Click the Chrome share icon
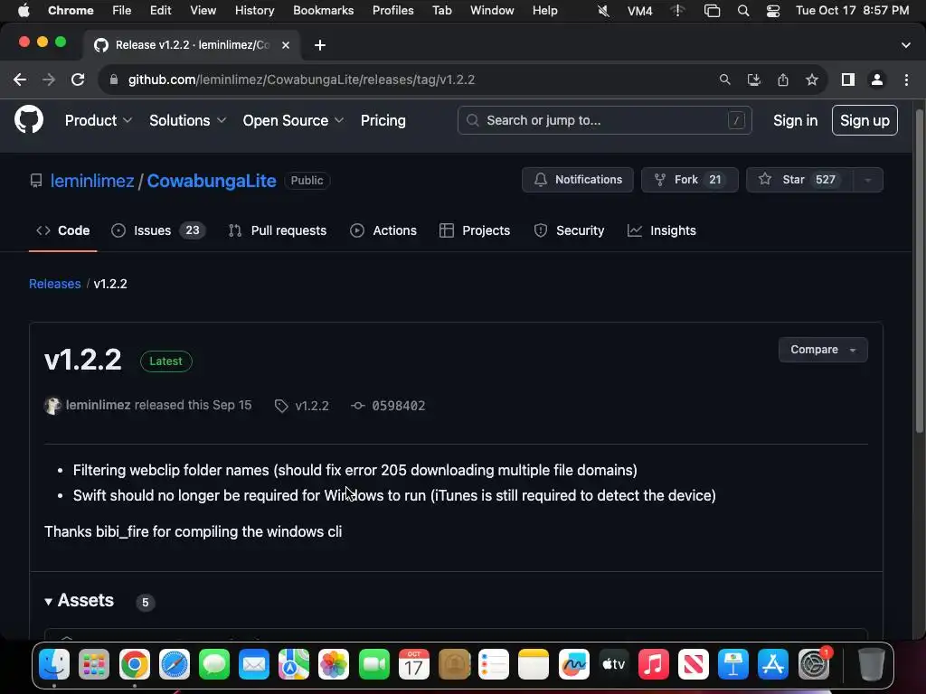Viewport: 926px width, 694px height. [783, 80]
